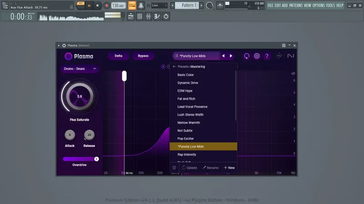Click the 60 Hz frequency band handle
Viewport: 364px width, 204px height.
pos(124,76)
